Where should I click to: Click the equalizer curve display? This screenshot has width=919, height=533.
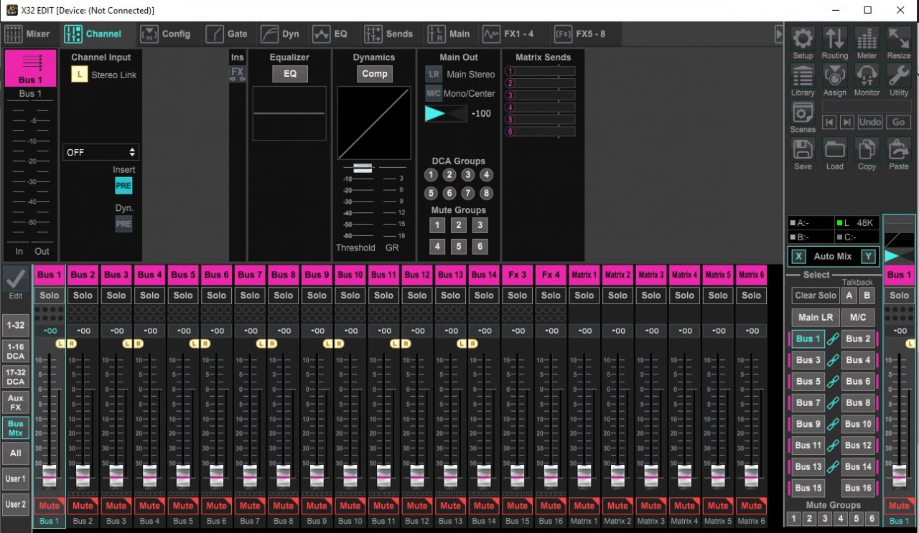289,113
